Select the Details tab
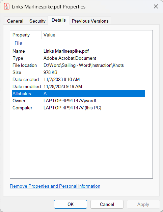The image size is (163, 212). (59, 20)
